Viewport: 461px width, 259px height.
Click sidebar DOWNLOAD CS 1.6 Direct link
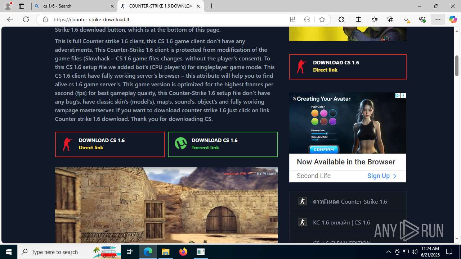[x=348, y=67]
